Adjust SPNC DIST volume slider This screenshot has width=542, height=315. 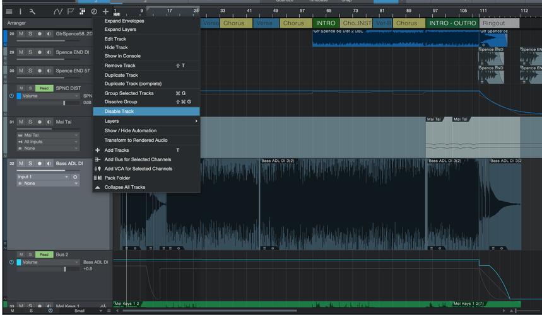[x=64, y=103]
